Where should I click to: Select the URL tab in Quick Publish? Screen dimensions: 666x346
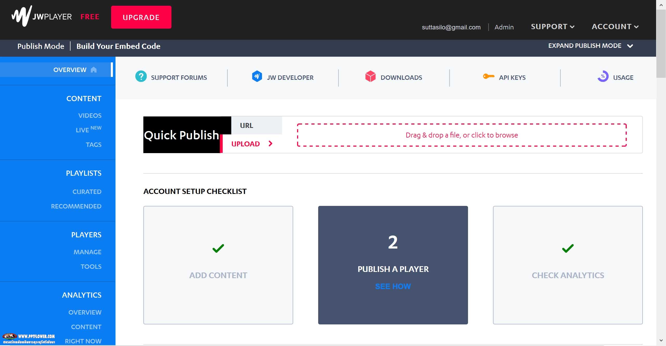(x=257, y=125)
